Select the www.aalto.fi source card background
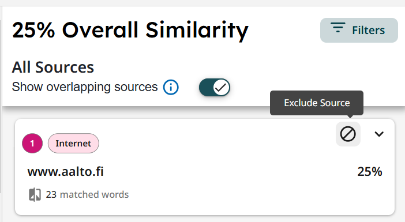The width and height of the screenshot is (405, 222). click(x=205, y=167)
